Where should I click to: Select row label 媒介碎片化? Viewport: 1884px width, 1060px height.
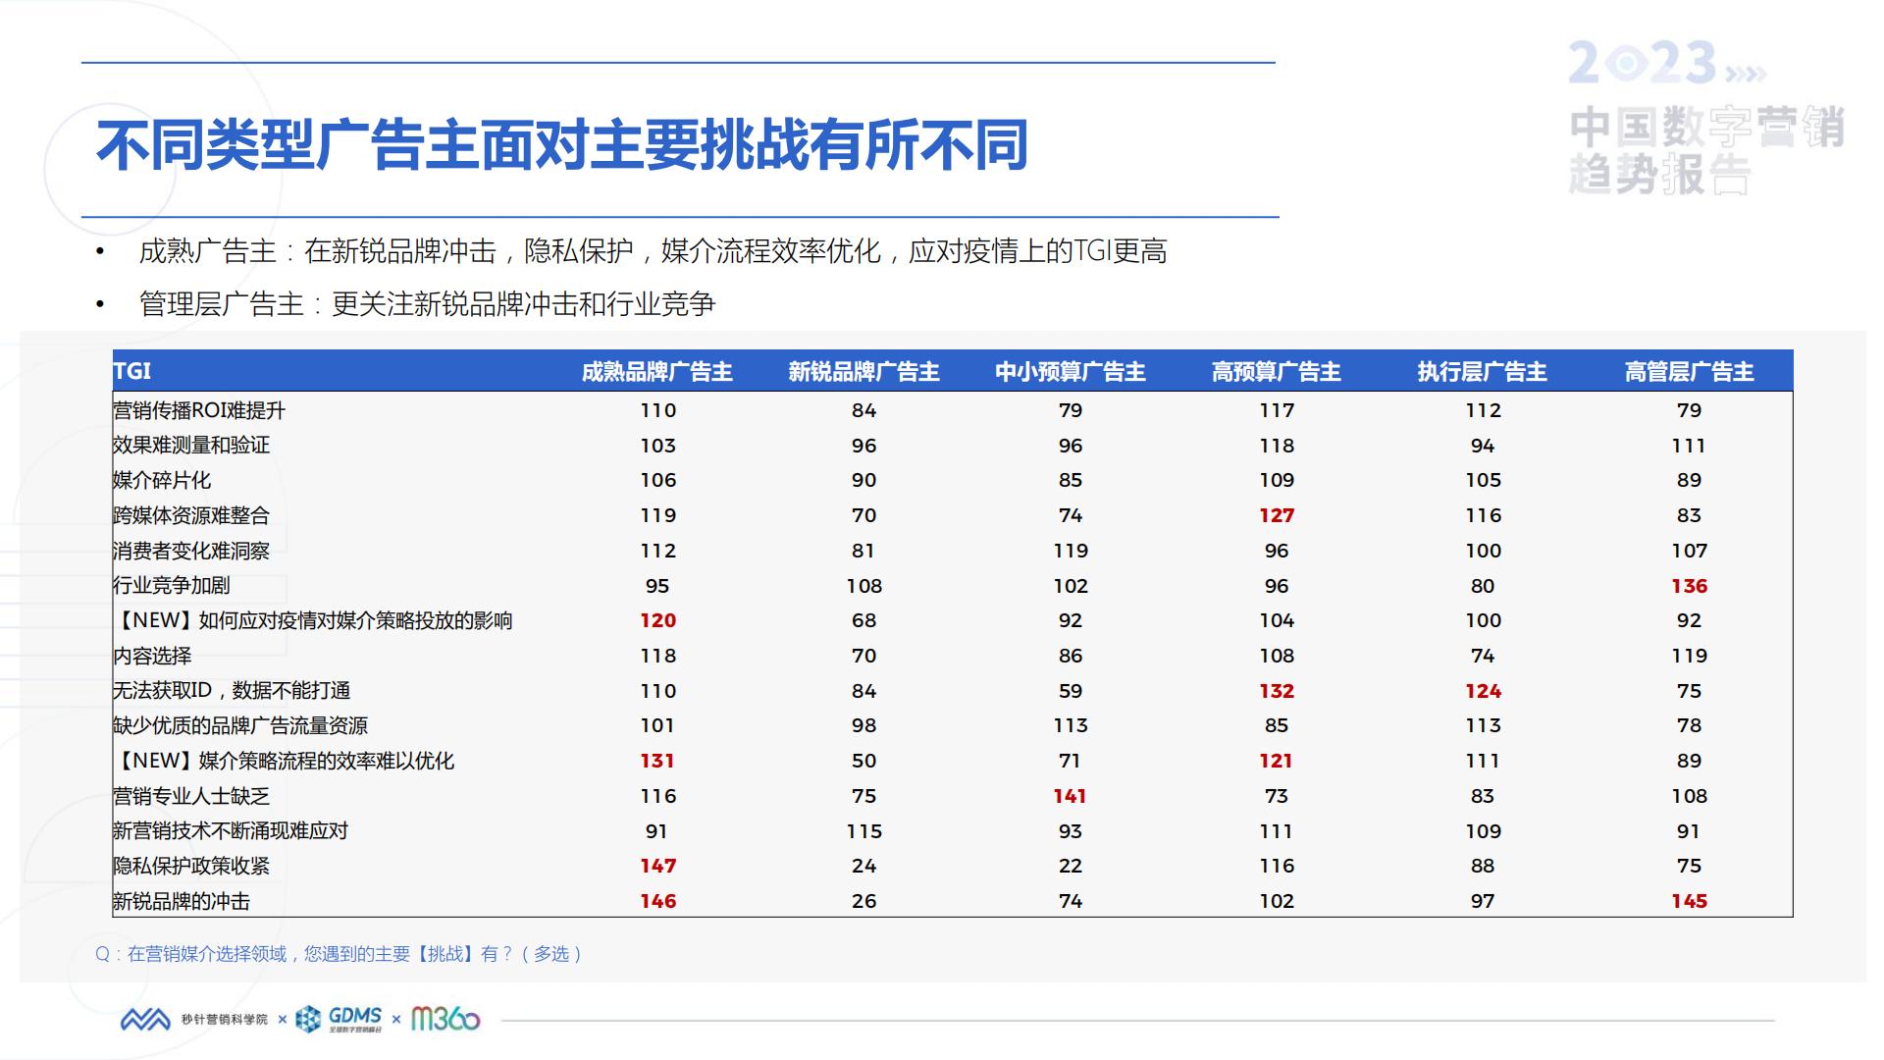(162, 480)
